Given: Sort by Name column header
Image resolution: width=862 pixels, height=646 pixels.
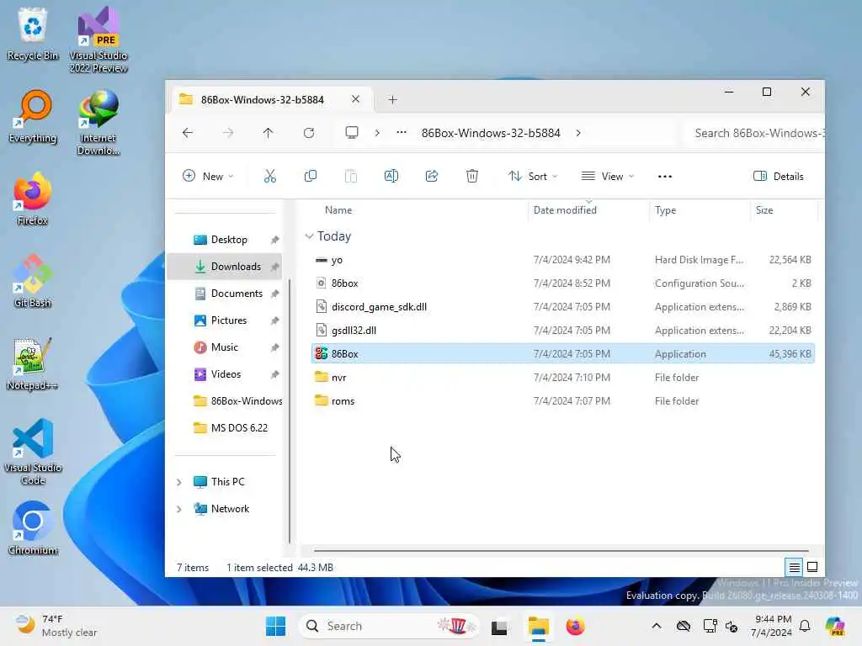Looking at the screenshot, I should [x=338, y=209].
